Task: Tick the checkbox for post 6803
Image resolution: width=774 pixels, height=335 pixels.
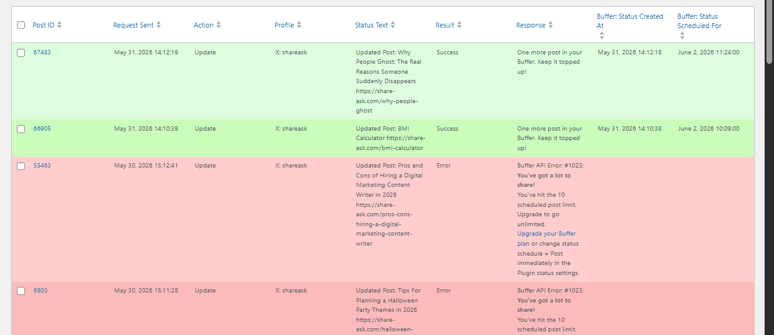Action: click(21, 291)
